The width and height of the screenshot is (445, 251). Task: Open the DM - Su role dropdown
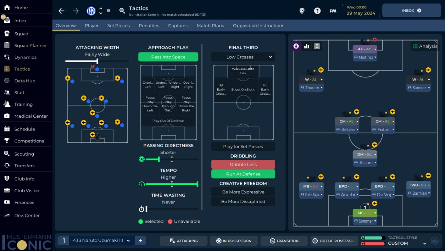[x=365, y=154]
